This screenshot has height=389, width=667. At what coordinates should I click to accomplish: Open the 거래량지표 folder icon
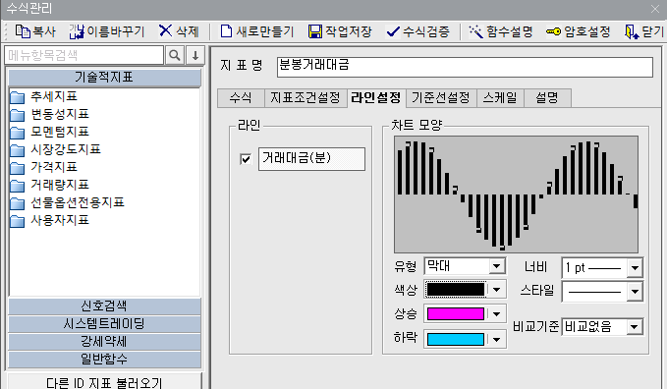[18, 186]
